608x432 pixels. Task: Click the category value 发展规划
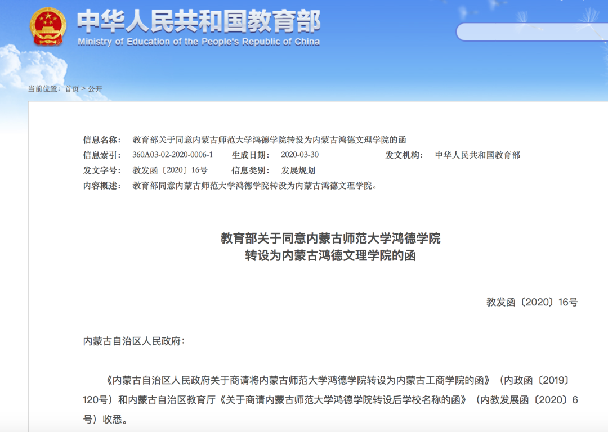pyautogui.click(x=298, y=170)
